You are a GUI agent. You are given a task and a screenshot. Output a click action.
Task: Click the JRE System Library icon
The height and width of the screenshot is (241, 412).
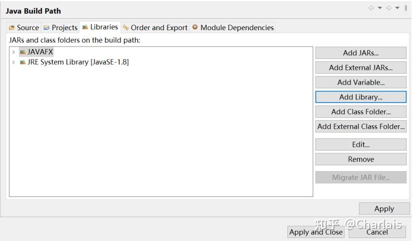pyautogui.click(x=23, y=62)
